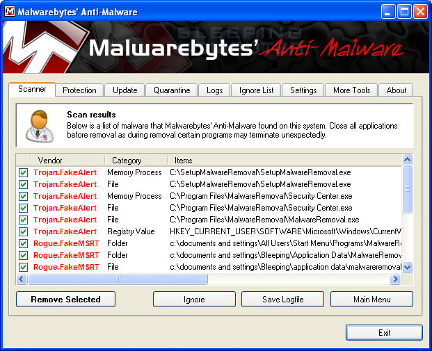Click scroll up arrow of results list
This screenshot has height=351, width=432.
pyautogui.click(x=407, y=159)
